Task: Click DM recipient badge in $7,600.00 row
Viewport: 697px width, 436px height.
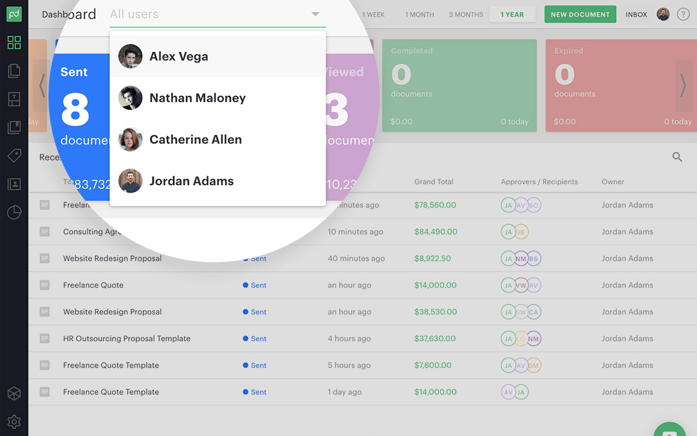Action: click(533, 365)
